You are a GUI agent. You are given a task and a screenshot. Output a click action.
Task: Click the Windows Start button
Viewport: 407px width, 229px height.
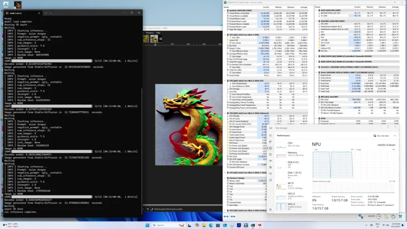(x=147, y=225)
